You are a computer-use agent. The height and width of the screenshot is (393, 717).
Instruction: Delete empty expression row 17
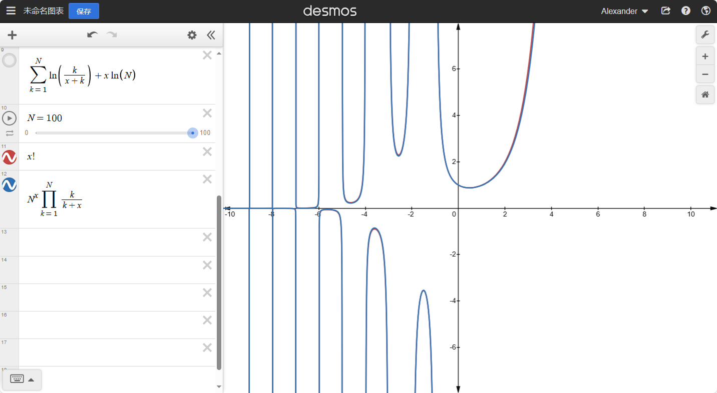pyautogui.click(x=207, y=347)
